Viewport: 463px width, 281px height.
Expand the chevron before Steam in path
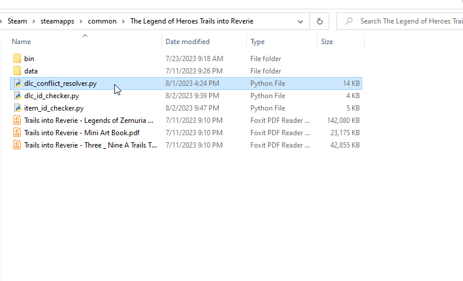(1, 21)
